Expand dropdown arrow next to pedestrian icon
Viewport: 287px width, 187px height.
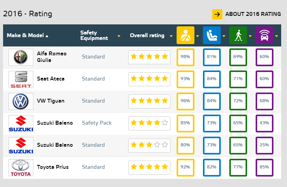pyautogui.click(x=250, y=36)
